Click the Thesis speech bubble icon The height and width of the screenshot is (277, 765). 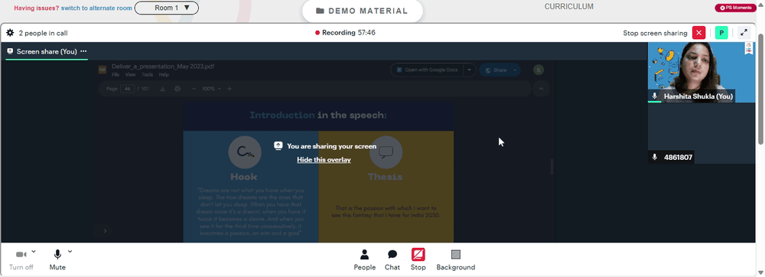386,152
